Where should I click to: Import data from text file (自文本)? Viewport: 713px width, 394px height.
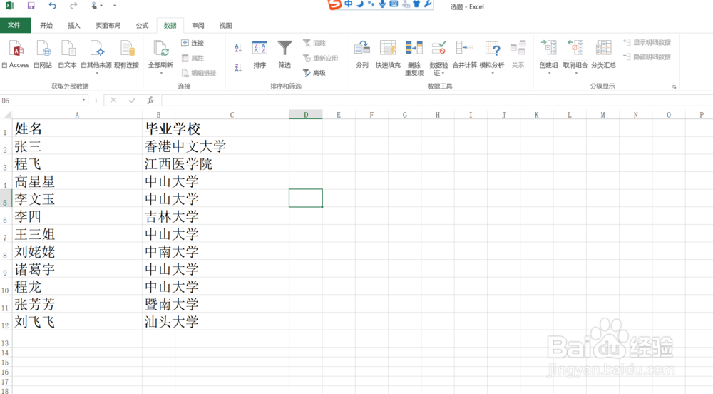[67, 54]
